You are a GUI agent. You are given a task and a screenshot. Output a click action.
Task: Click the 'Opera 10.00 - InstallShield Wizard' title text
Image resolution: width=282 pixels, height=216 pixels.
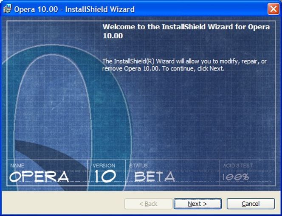click(x=74, y=9)
